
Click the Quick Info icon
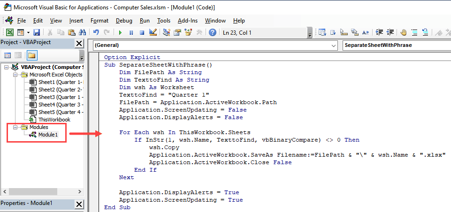tap(344, 32)
